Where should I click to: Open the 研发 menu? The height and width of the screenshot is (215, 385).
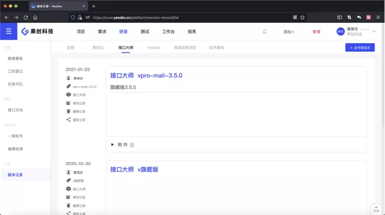pos(123,32)
